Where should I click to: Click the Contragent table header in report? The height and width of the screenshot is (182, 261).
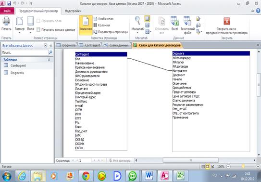tap(101, 54)
